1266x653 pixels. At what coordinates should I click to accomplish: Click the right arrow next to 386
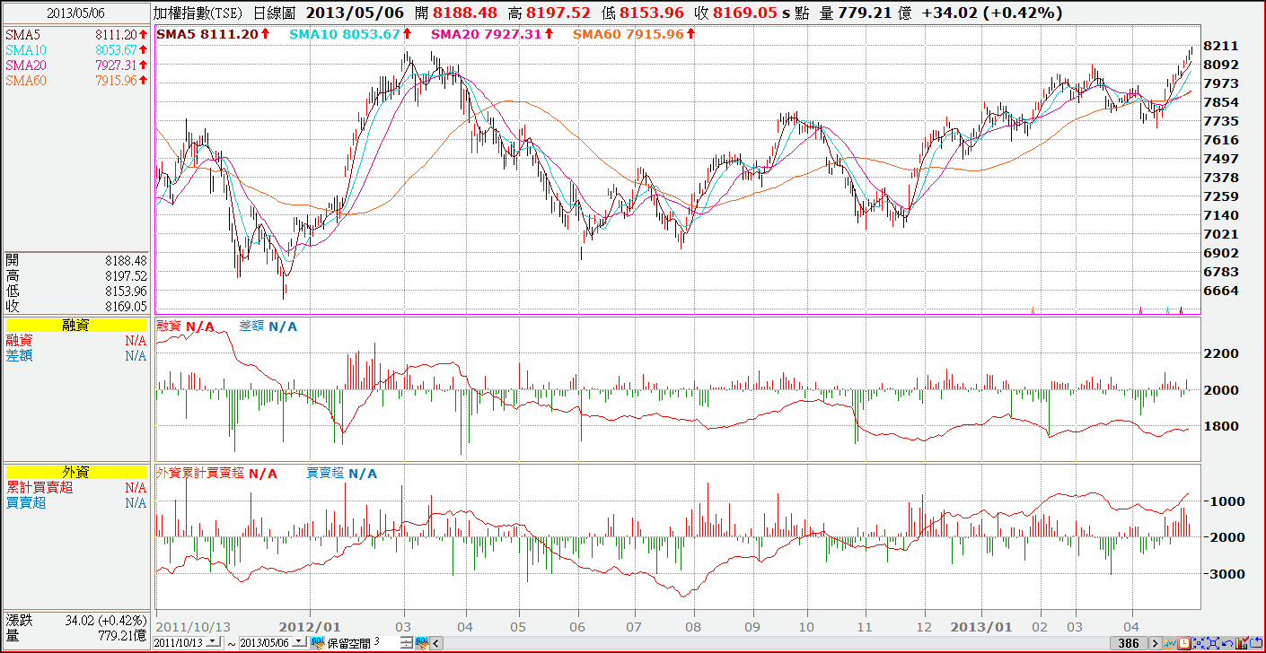point(1156,643)
